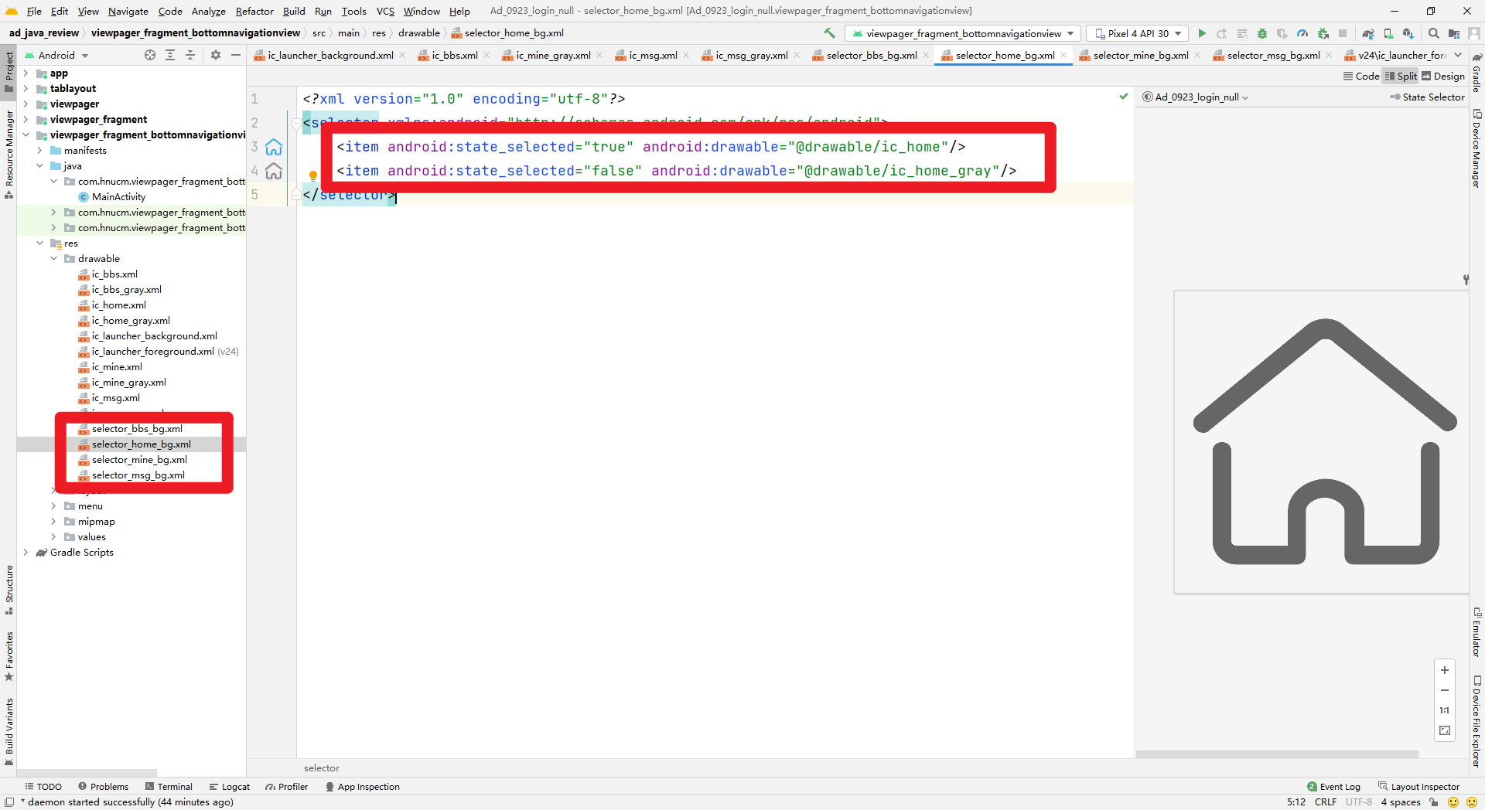This screenshot has height=810, width=1485.
Task: Click the Sync Project with Gradle elephant icon
Action: click(x=1368, y=33)
